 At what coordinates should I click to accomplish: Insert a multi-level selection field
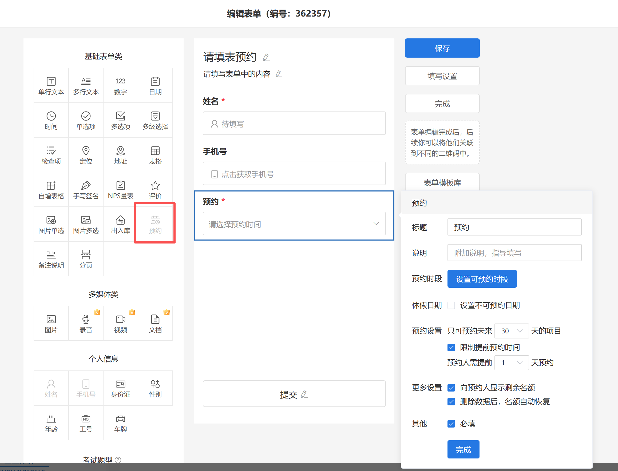coord(155,120)
